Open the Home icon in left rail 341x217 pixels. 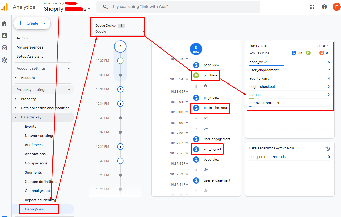click(4, 23)
